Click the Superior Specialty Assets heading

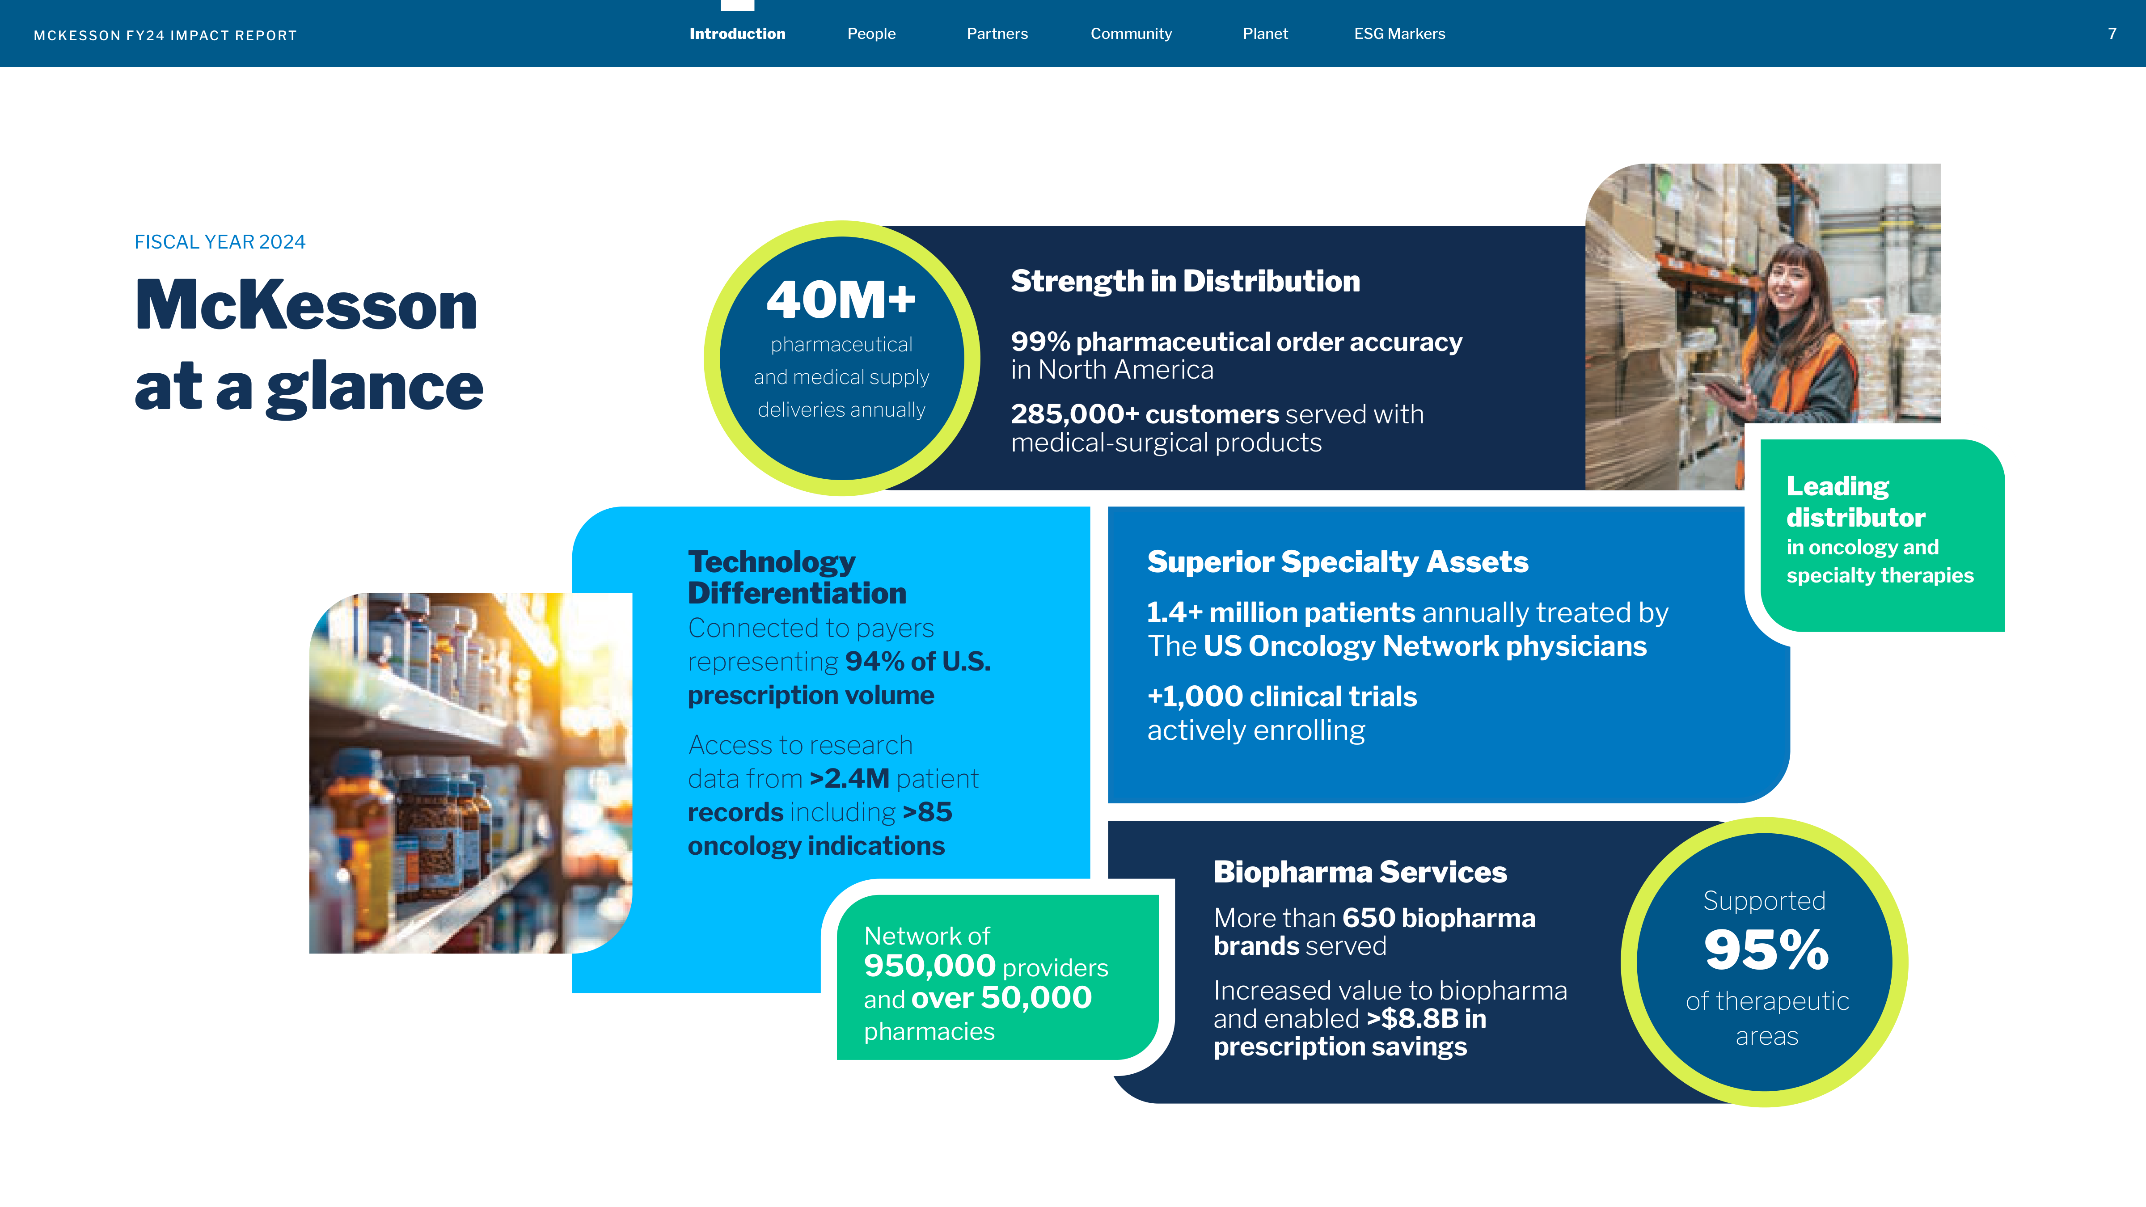(1338, 561)
